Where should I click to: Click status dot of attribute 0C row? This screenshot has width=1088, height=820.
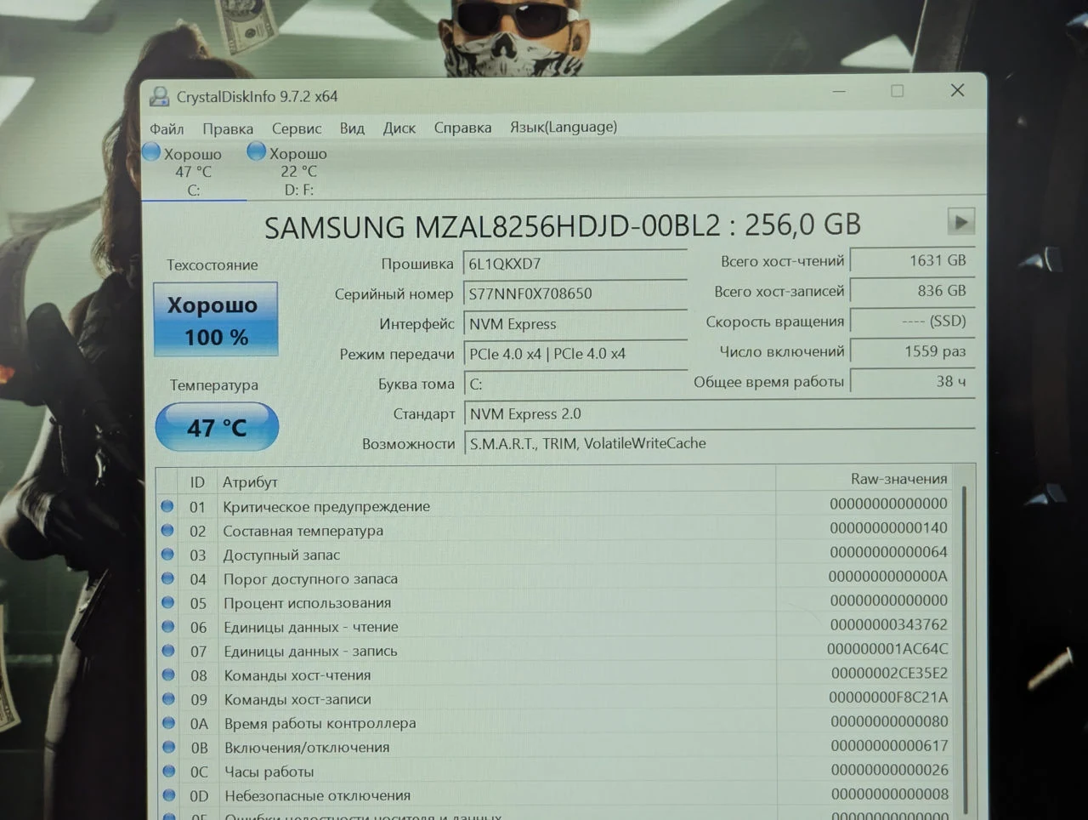click(x=168, y=772)
